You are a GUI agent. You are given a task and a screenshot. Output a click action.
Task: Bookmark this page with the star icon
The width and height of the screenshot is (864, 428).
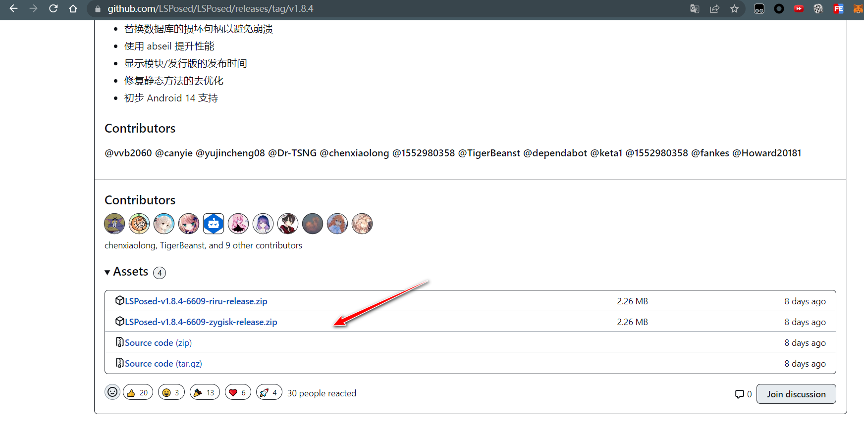pyautogui.click(x=734, y=9)
